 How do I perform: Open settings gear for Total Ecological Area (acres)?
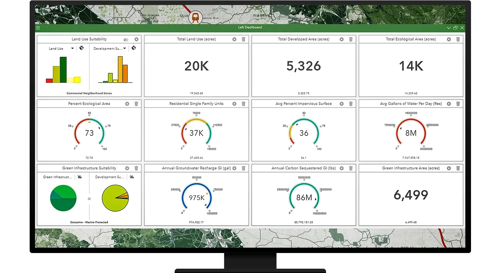449,39
